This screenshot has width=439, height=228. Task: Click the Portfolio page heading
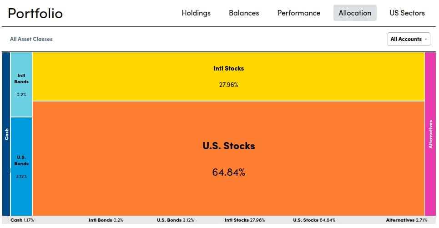point(35,13)
